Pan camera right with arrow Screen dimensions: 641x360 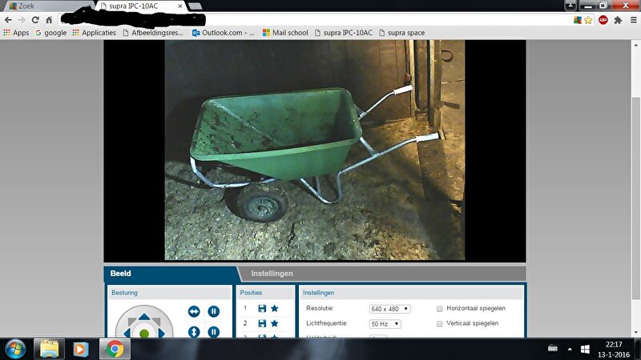coord(162,334)
